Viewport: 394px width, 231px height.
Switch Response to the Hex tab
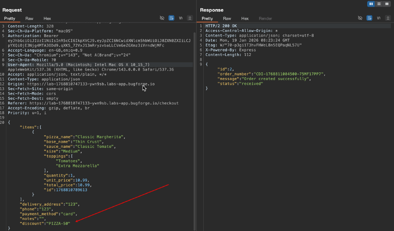(x=245, y=19)
